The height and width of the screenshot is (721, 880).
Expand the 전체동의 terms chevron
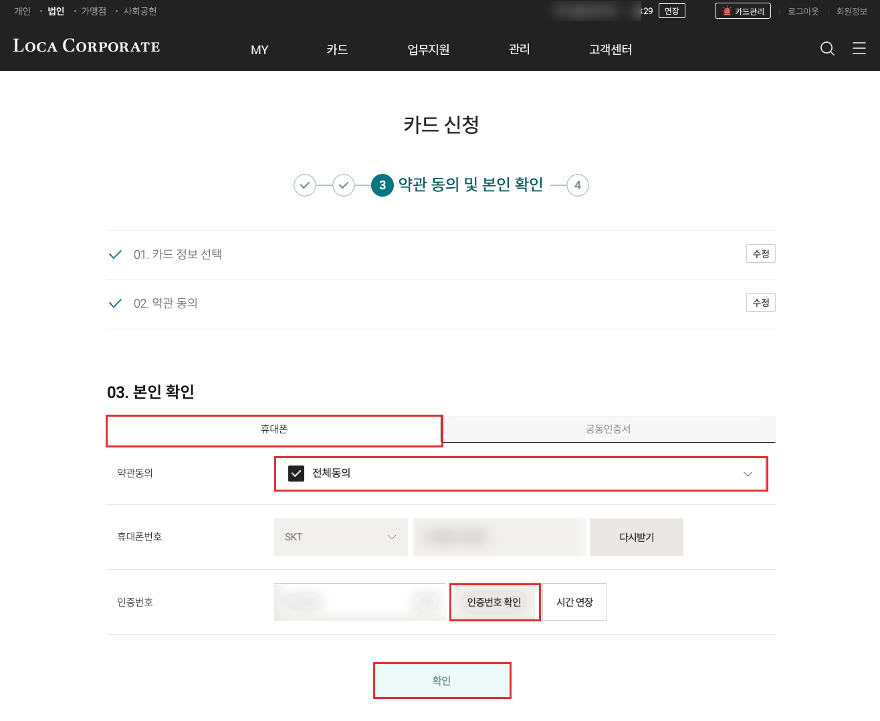(x=748, y=474)
